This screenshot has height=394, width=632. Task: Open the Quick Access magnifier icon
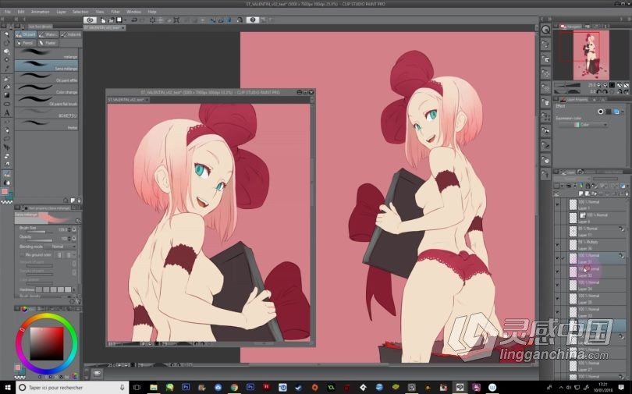pyautogui.click(x=545, y=30)
